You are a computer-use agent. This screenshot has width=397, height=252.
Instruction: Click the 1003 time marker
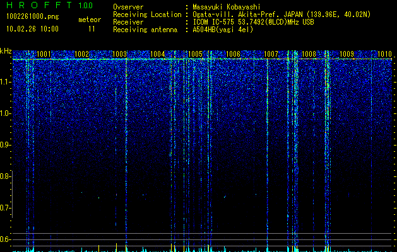119,54
